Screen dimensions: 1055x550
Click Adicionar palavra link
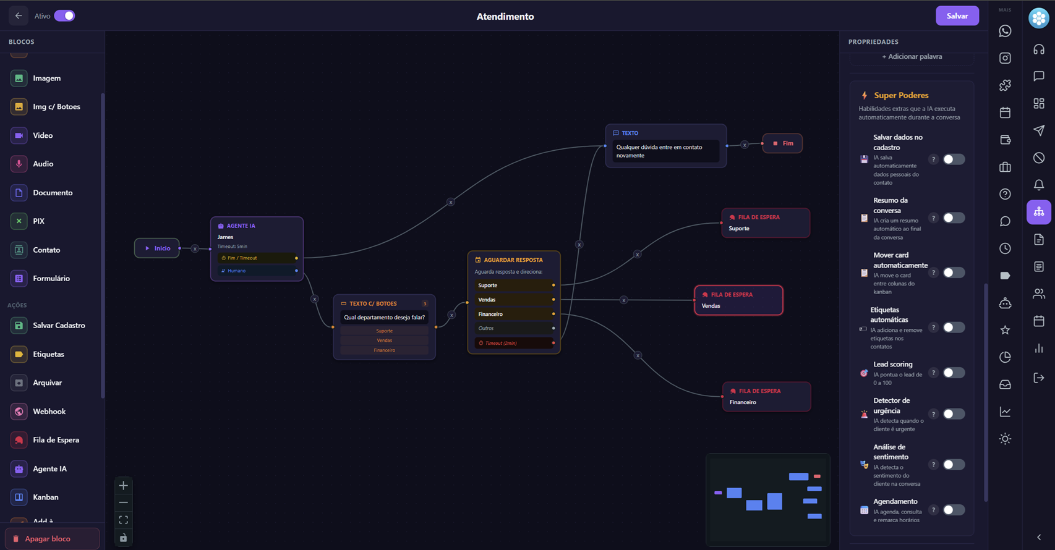tap(912, 57)
